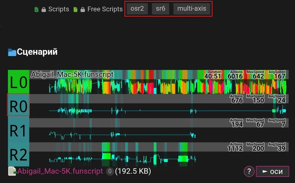295x183 pixels.
Task: Select the R2 axis label
Action: pyautogui.click(x=19, y=154)
